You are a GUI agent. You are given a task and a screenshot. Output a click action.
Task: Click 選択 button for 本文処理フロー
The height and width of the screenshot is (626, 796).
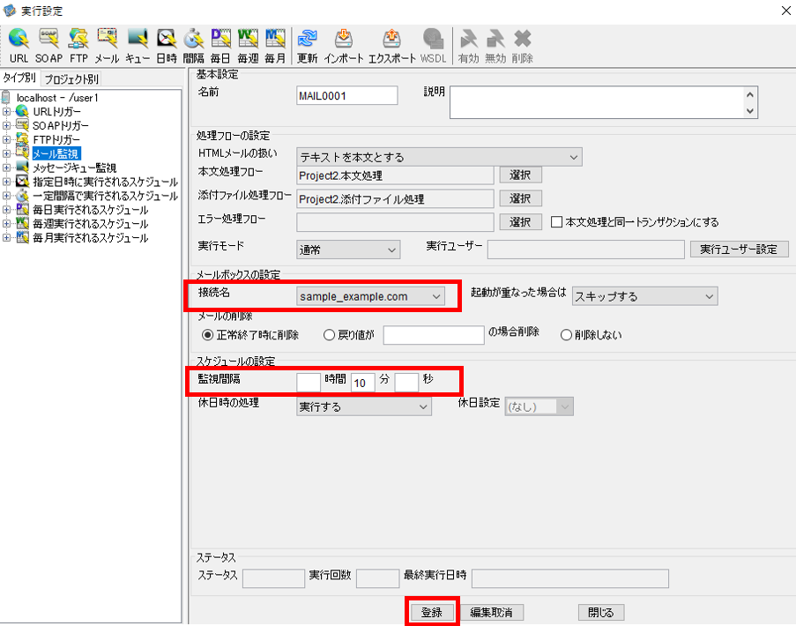520,175
